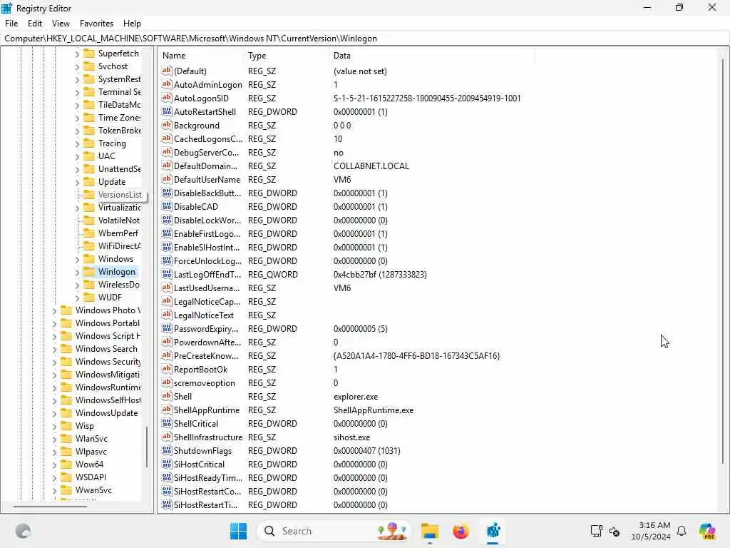Click the Shell string value icon
This screenshot has height=548, width=730.
tap(167, 396)
